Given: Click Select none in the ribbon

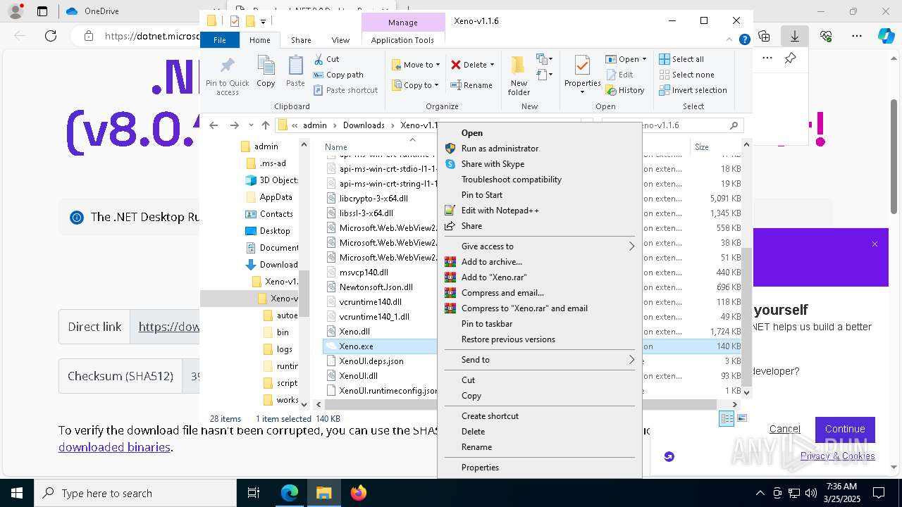Looking at the screenshot, I should 686,75.
